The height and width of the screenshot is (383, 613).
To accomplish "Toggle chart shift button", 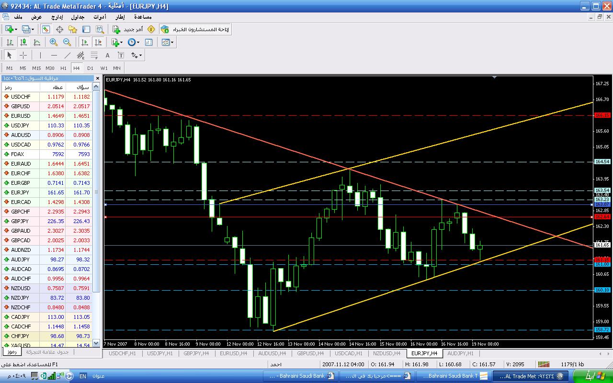I will (98, 42).
